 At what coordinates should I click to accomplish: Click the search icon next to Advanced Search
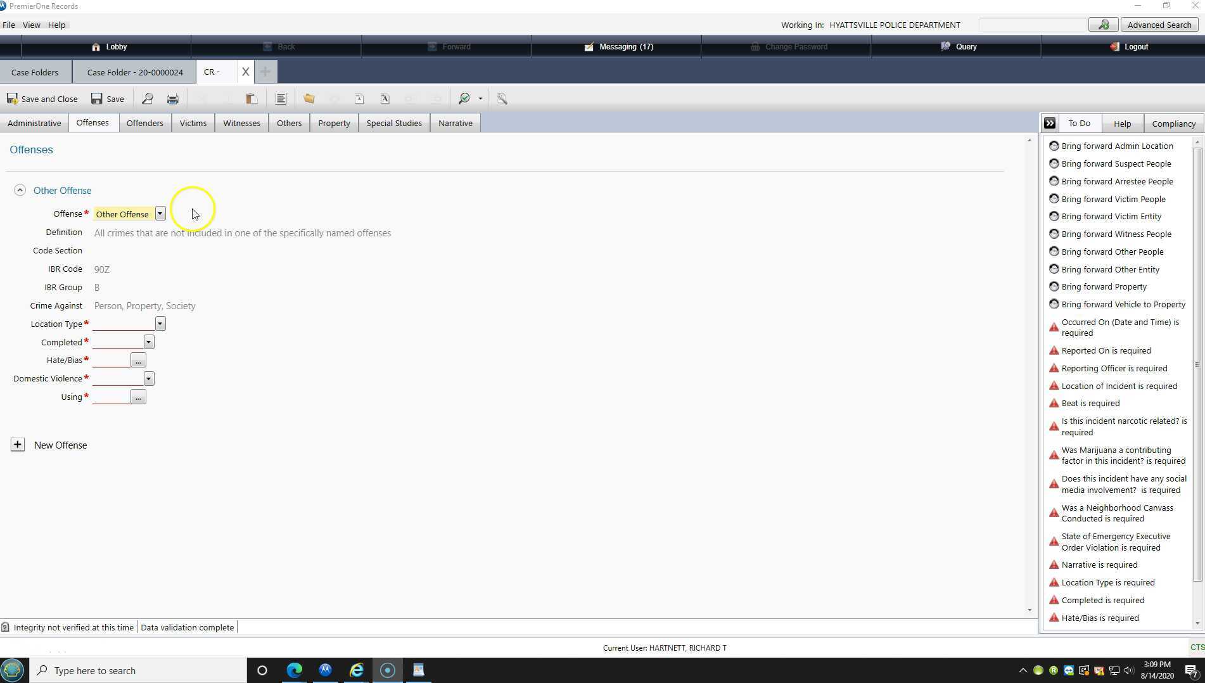pyautogui.click(x=1103, y=25)
